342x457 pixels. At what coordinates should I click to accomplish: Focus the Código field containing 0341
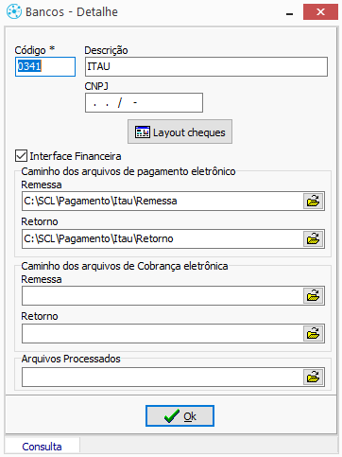point(45,66)
